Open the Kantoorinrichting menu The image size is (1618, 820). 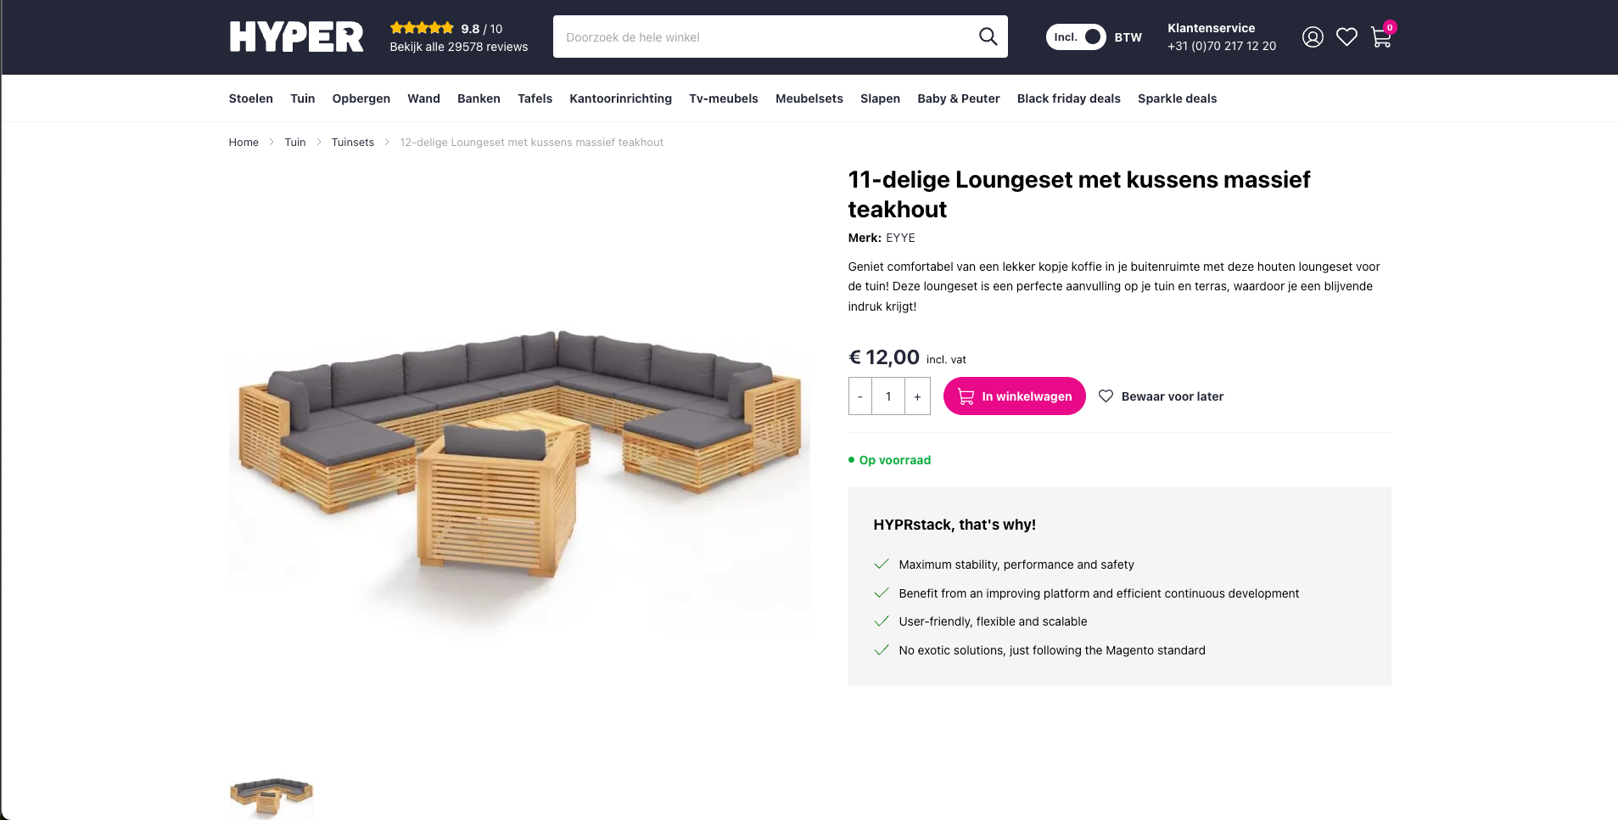click(620, 98)
